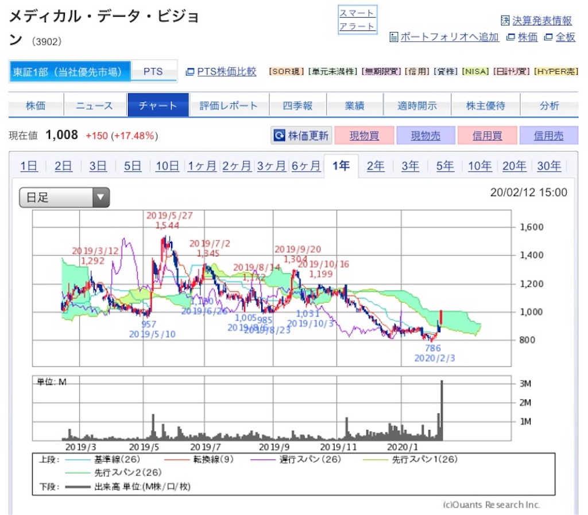The image size is (588, 515).
Task: Select the 3年 chart period
Action: (410, 166)
